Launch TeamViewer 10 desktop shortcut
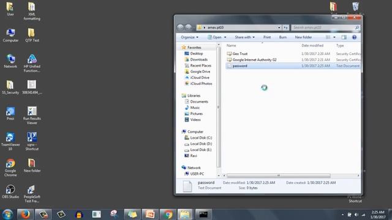392x220 pixels. coord(10,141)
